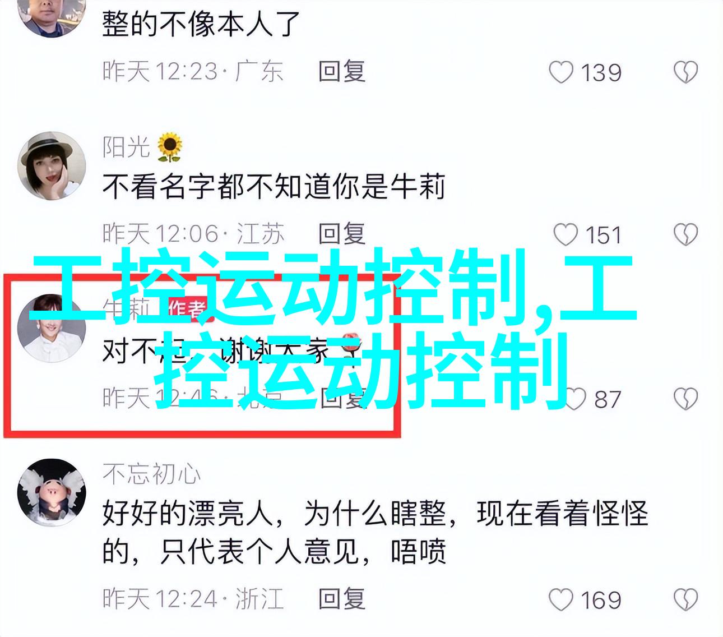Tap broken heart on 阳光's comment

click(685, 235)
